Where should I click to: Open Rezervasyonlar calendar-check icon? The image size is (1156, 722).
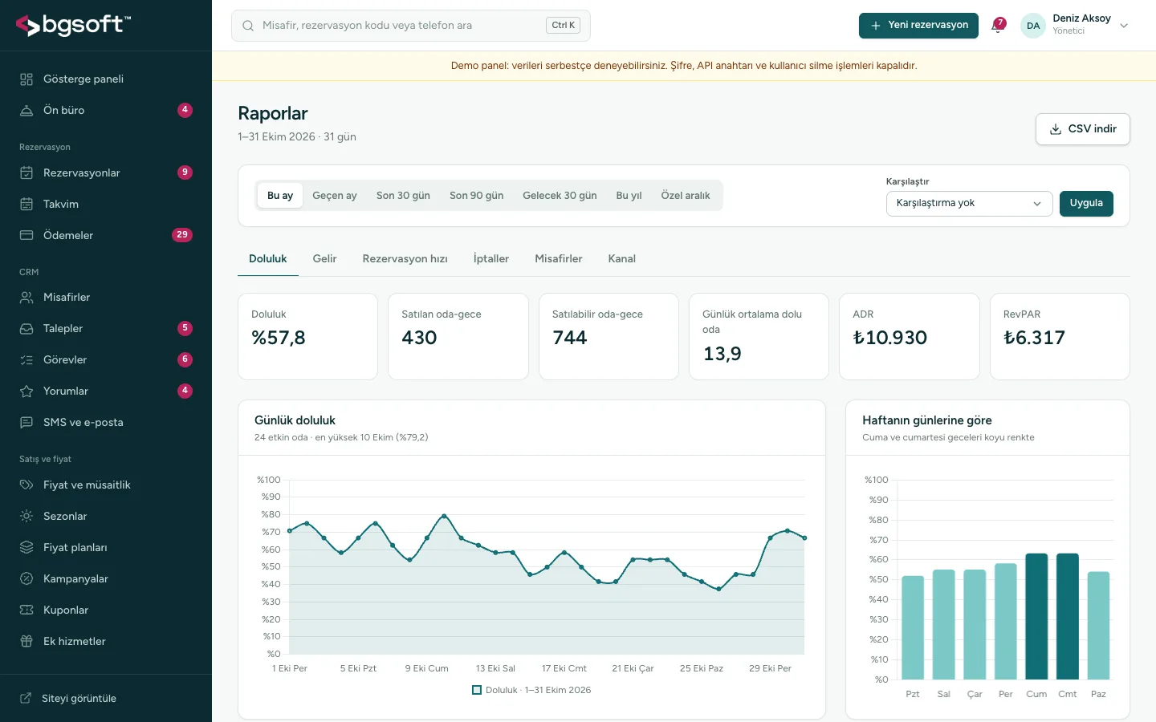pos(26,173)
